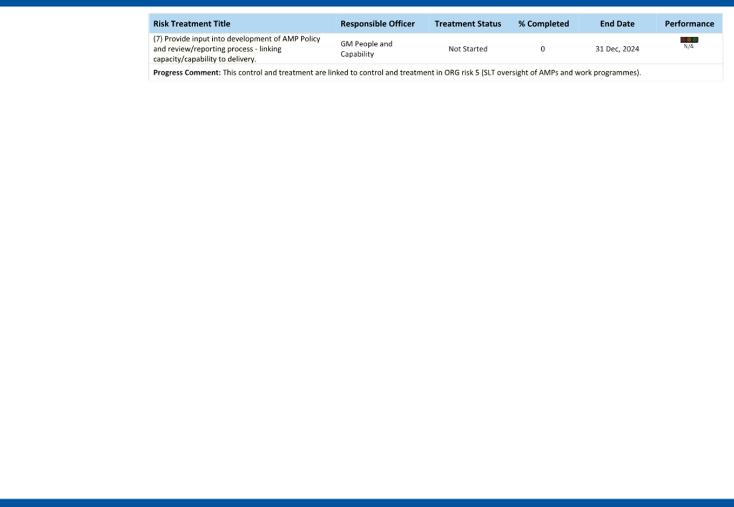Click the green light in the Performance indicator
734x507 pixels.
click(695, 40)
